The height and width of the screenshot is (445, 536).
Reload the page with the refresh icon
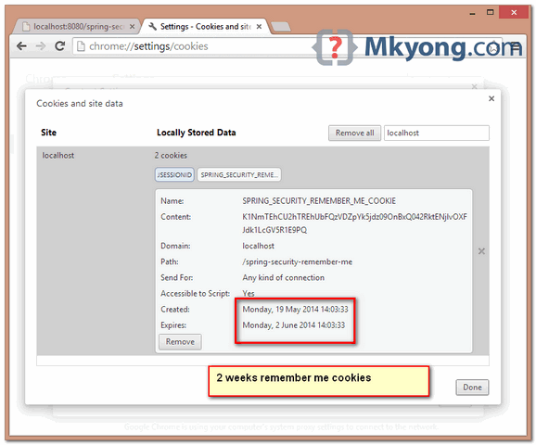(x=60, y=46)
